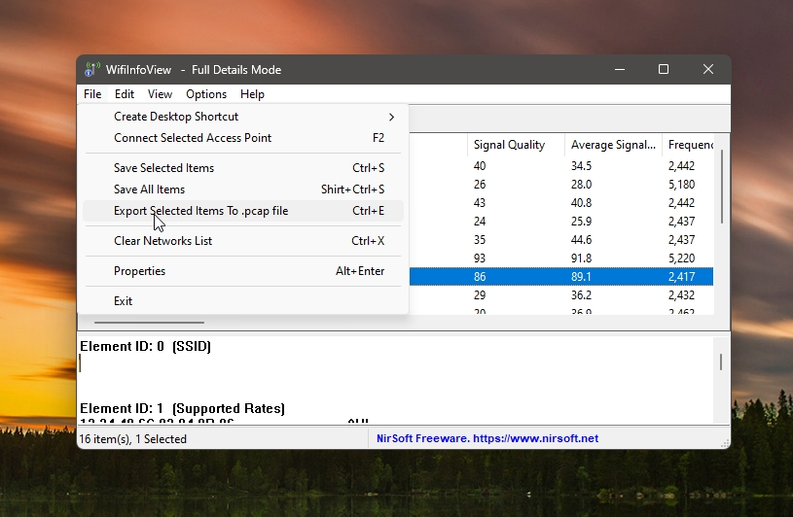This screenshot has height=517, width=793.
Task: Open the View menu
Action: (160, 94)
